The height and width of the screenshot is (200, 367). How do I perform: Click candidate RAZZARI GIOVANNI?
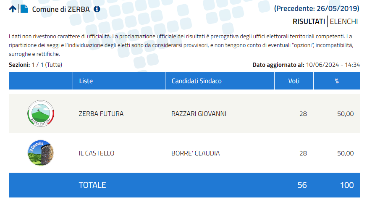pyautogui.click(x=199, y=113)
